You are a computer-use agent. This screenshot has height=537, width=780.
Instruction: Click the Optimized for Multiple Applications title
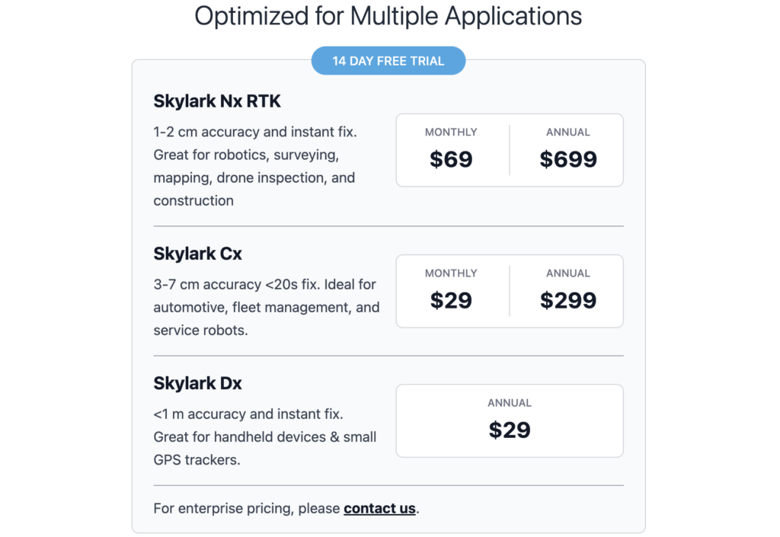coord(388,16)
